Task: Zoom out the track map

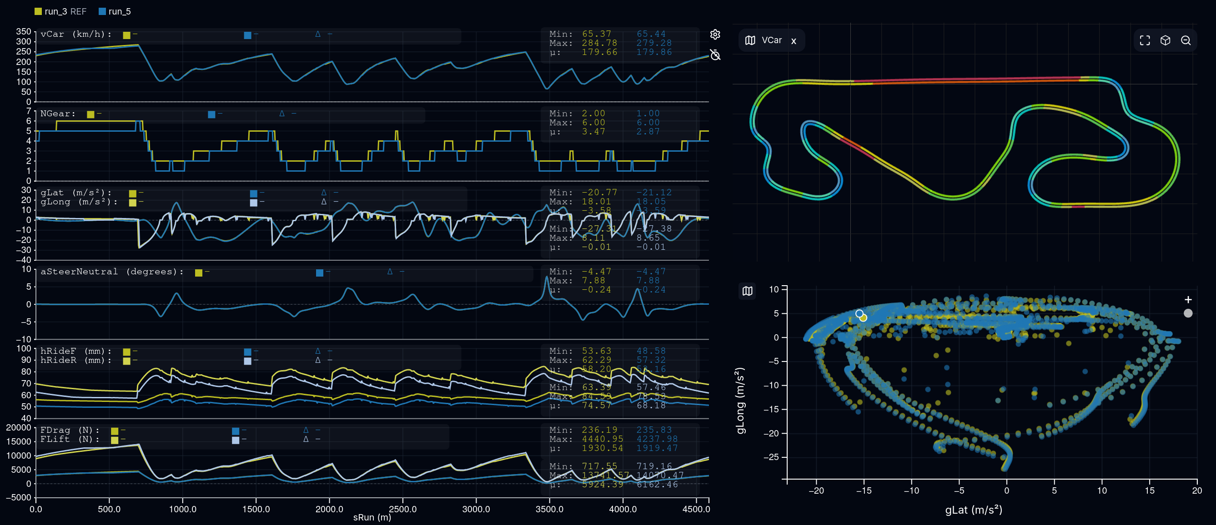Action: pyautogui.click(x=1186, y=40)
